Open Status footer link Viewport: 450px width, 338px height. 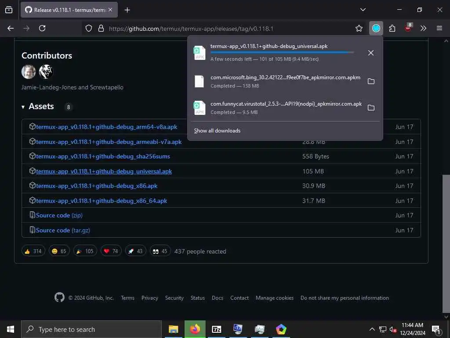pyautogui.click(x=198, y=298)
